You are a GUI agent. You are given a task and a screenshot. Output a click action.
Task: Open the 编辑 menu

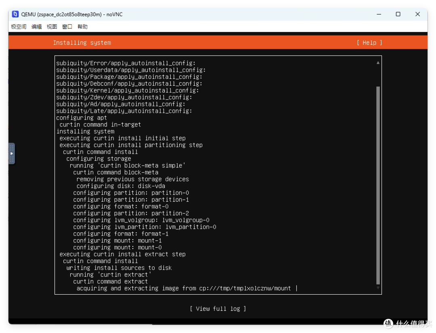[36, 27]
